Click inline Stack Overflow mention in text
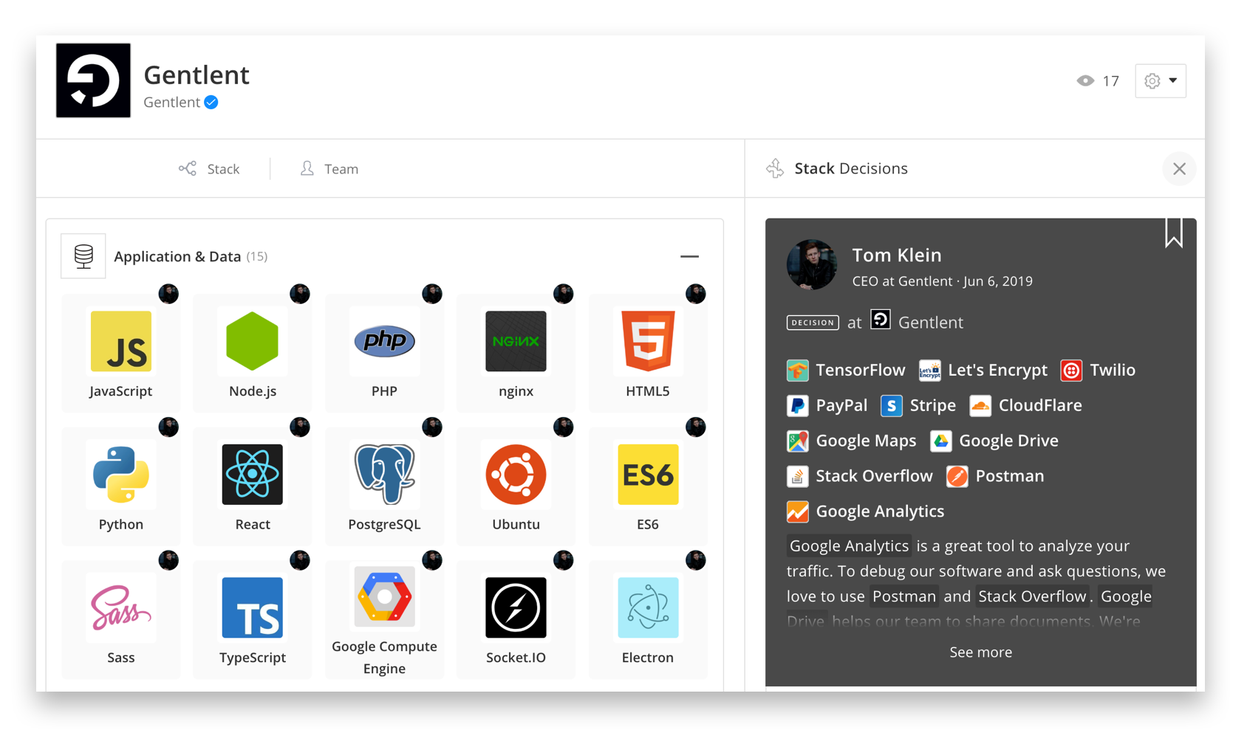This screenshot has height=744, width=1247. pyautogui.click(x=1032, y=596)
